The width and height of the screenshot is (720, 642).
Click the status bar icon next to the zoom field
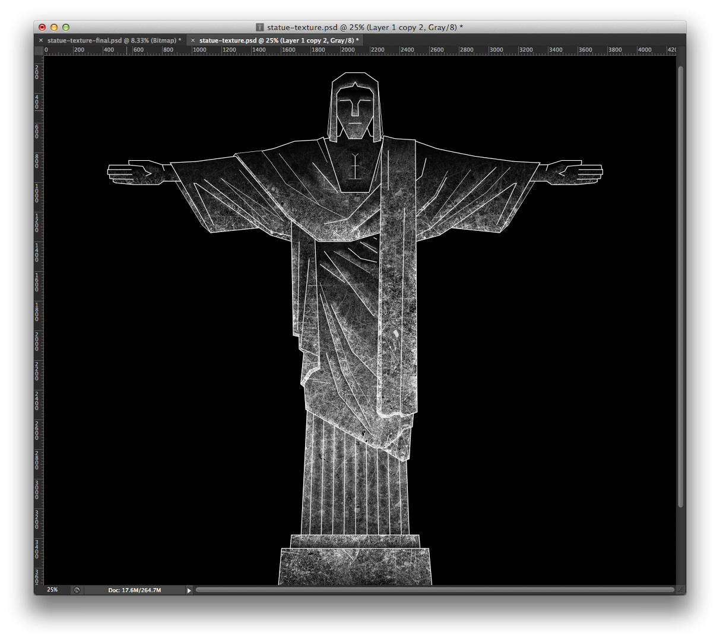pyautogui.click(x=77, y=590)
